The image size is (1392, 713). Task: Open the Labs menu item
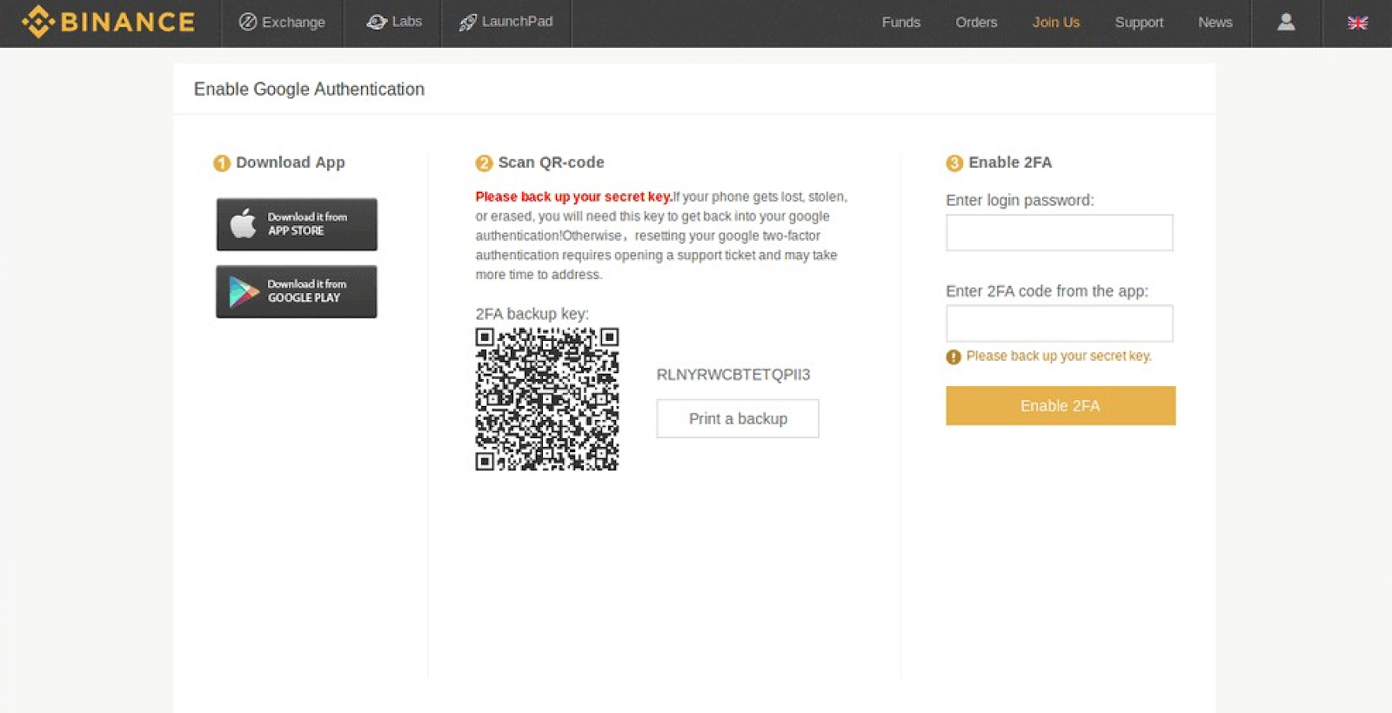pyautogui.click(x=394, y=22)
